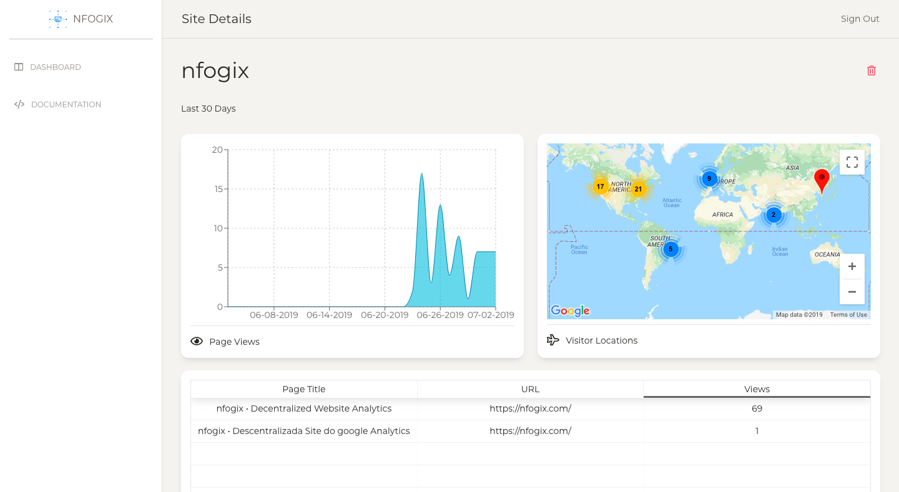Click the map cluster marked 17
The height and width of the screenshot is (492, 899).
600,186
